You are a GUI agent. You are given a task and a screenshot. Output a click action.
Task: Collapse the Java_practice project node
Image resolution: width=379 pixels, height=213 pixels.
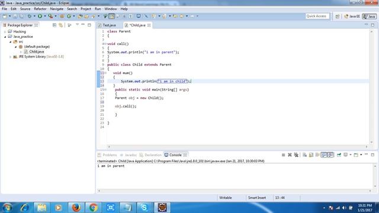tap(5, 37)
